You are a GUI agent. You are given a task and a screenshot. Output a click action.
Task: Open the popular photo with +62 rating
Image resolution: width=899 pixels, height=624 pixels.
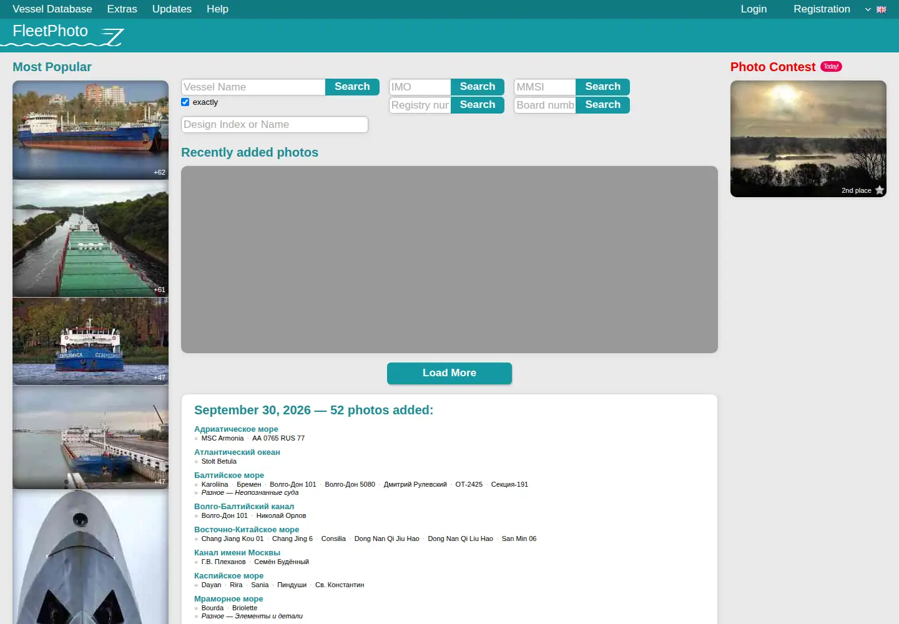(91, 130)
